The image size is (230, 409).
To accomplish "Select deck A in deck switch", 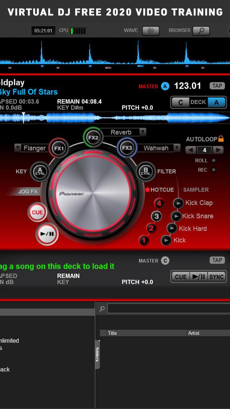I will 217,103.
